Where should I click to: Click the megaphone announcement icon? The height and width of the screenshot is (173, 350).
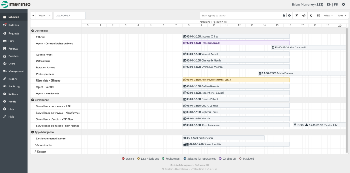(304, 16)
